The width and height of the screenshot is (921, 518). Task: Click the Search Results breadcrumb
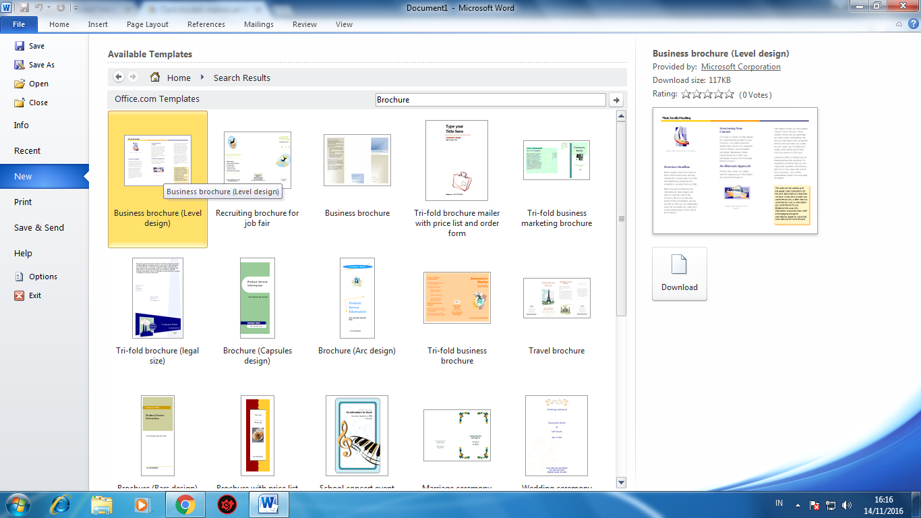242,78
